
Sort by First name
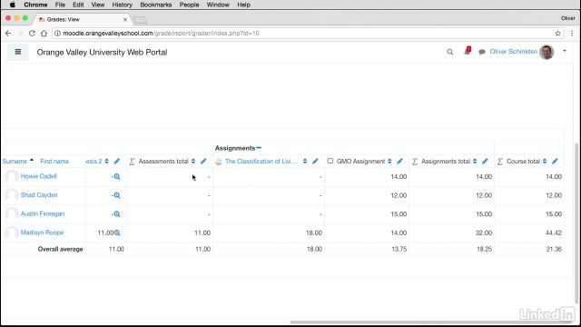coord(54,162)
